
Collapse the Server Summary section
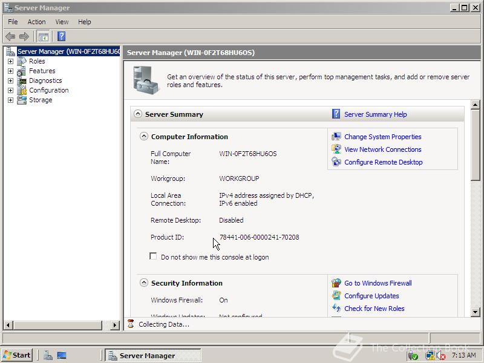pos(138,114)
